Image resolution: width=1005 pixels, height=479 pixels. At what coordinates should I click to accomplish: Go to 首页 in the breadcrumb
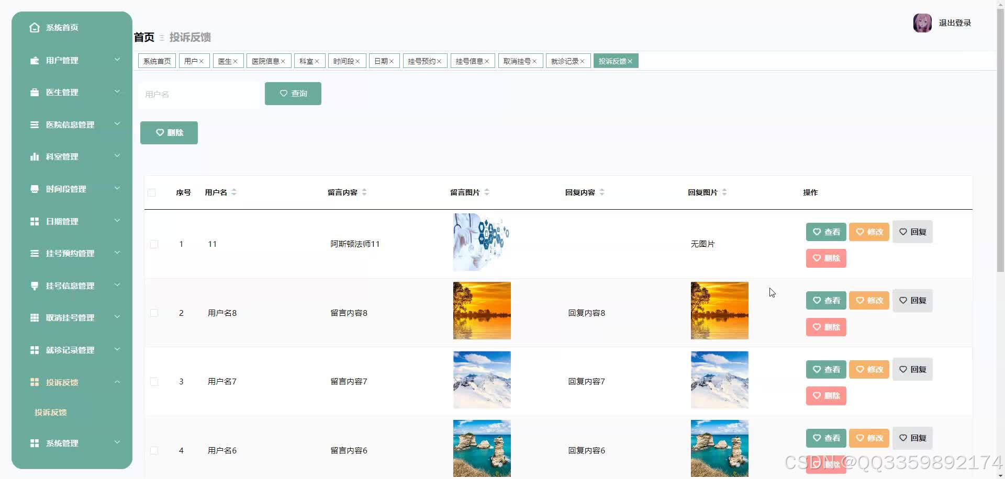pyautogui.click(x=144, y=37)
